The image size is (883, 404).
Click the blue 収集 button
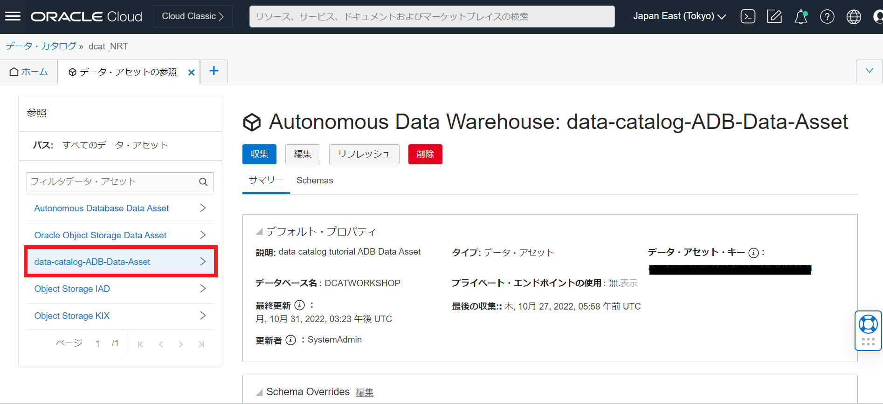click(259, 154)
